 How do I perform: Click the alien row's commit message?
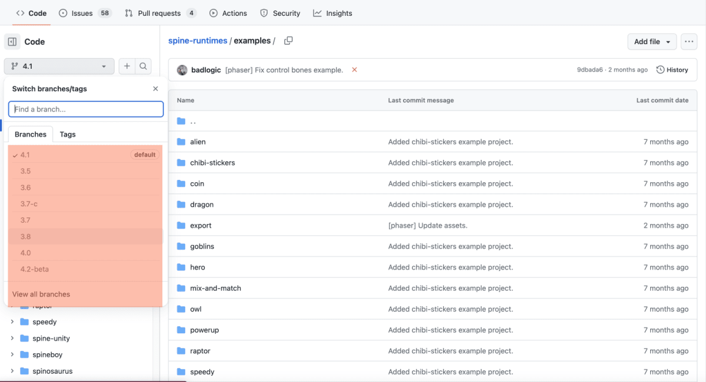click(451, 142)
